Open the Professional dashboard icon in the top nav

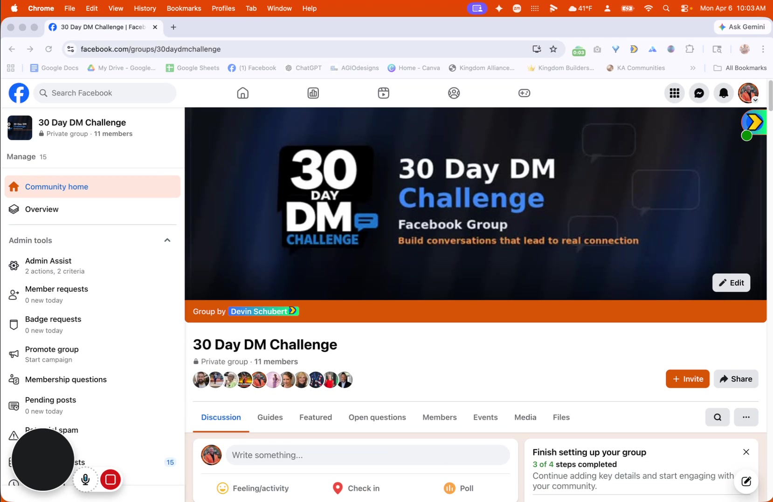point(313,93)
